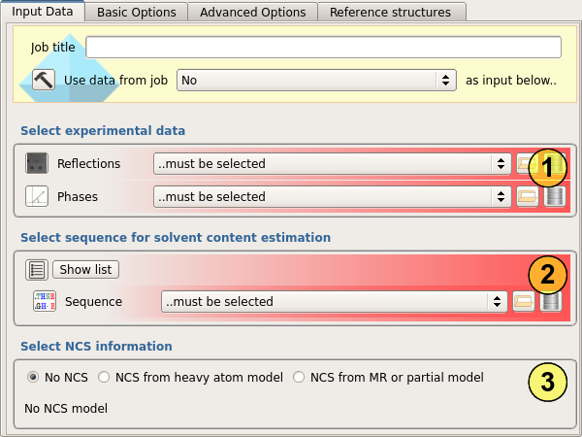Expand the Reflections selection dropdown
Image resolution: width=582 pixels, height=437 pixels.
332,163
